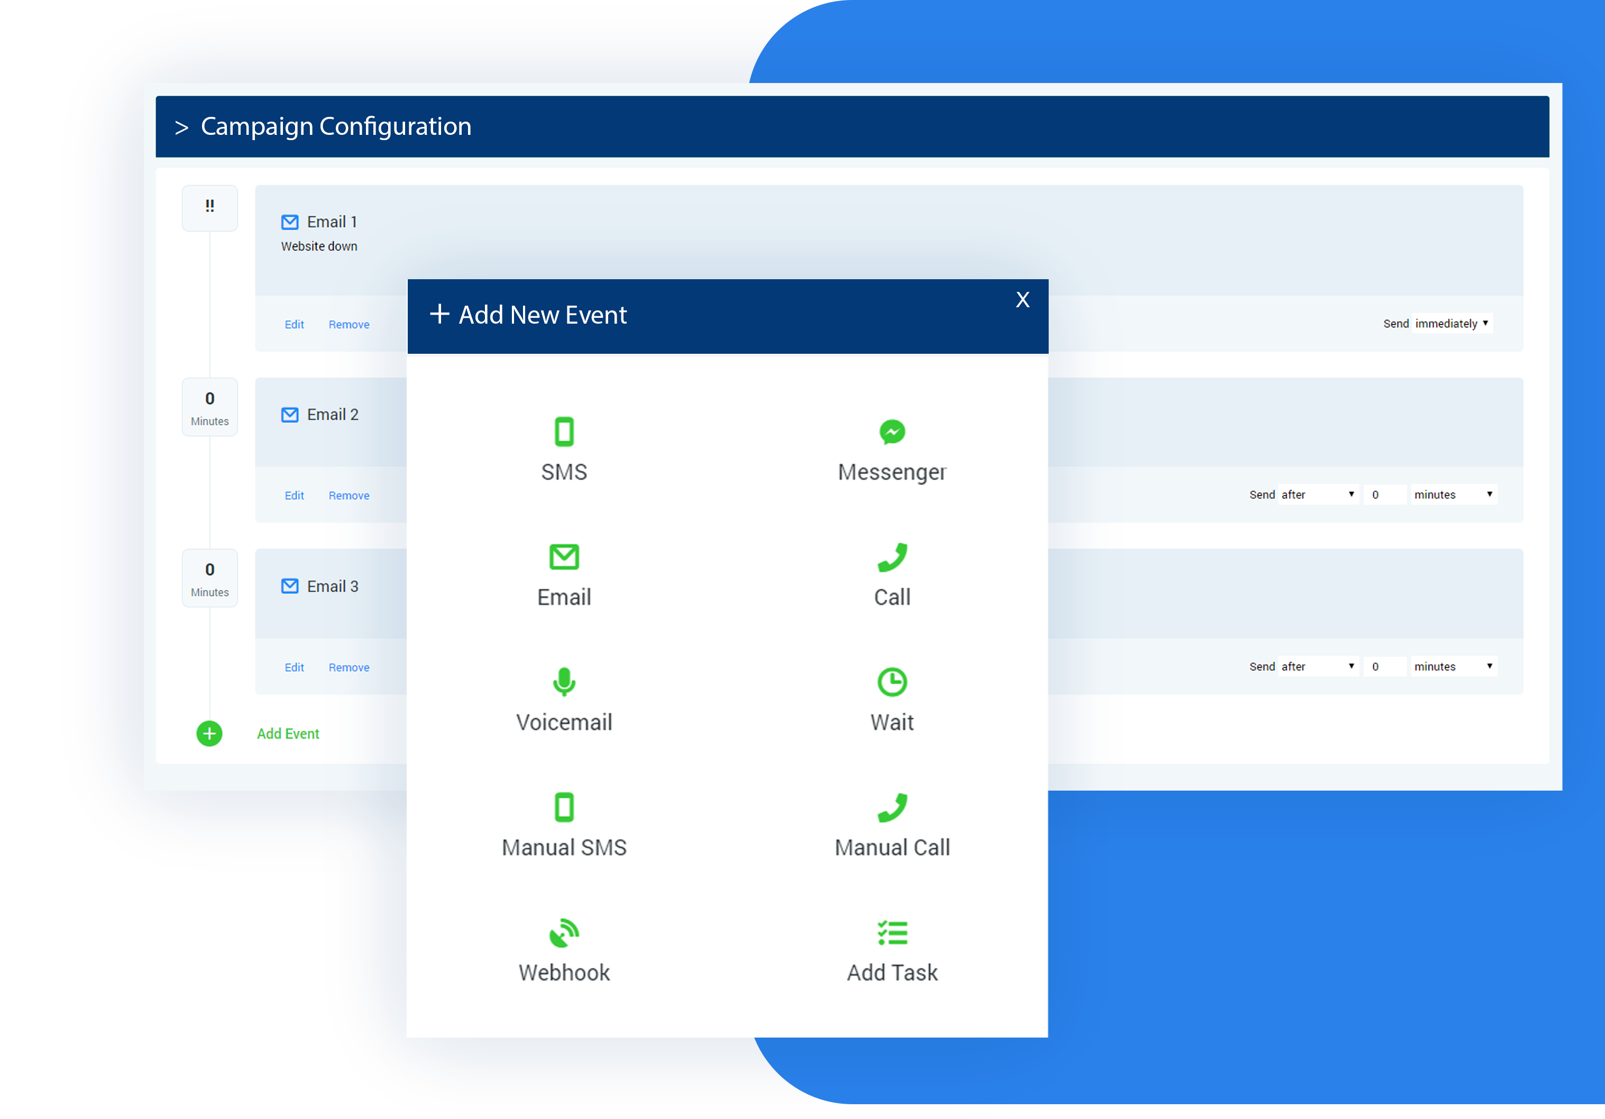Click the delay value field for Email 3
The width and height of the screenshot is (1605, 1119).
[x=1384, y=666]
